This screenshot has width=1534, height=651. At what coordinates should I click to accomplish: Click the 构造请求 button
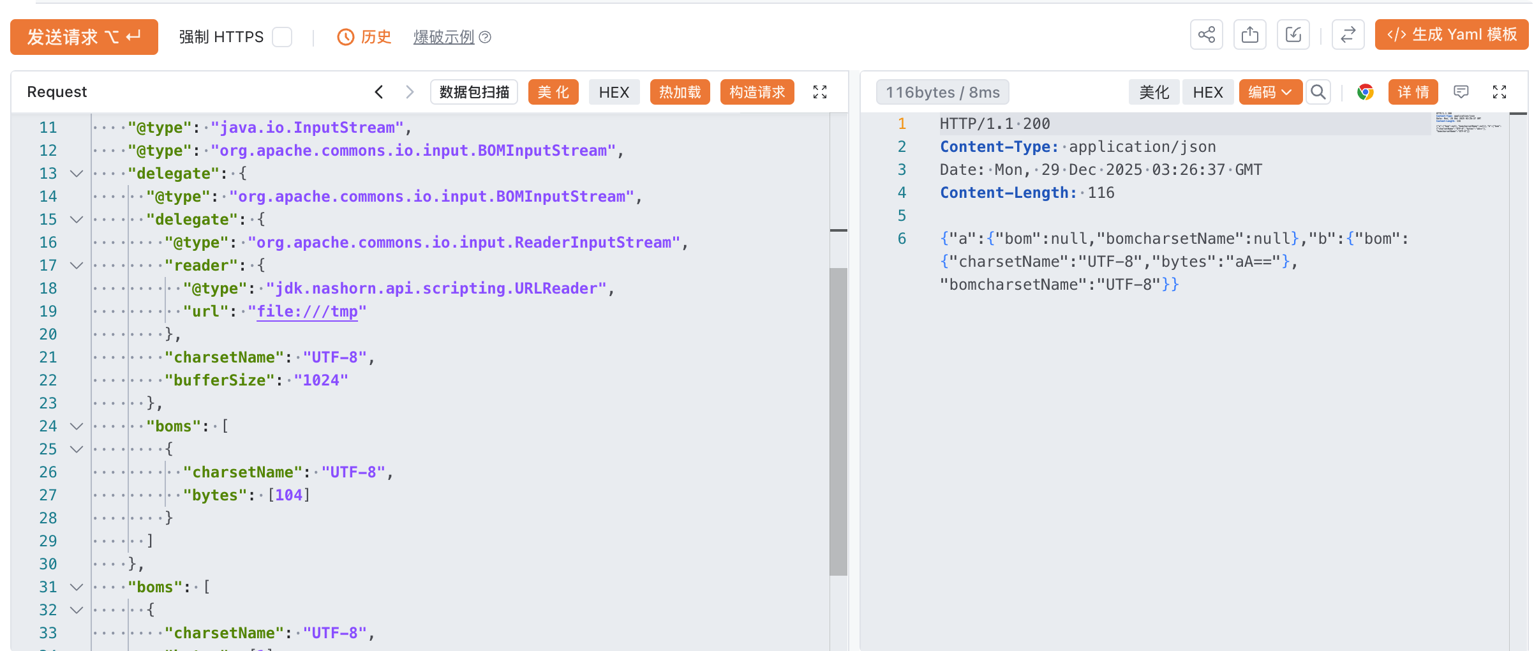[x=757, y=92]
